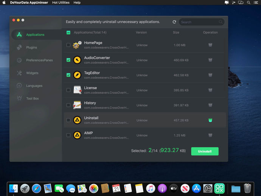The height and width of the screenshot is (196, 261).
Task: Check the AIMP checkbox
Action: point(68,135)
